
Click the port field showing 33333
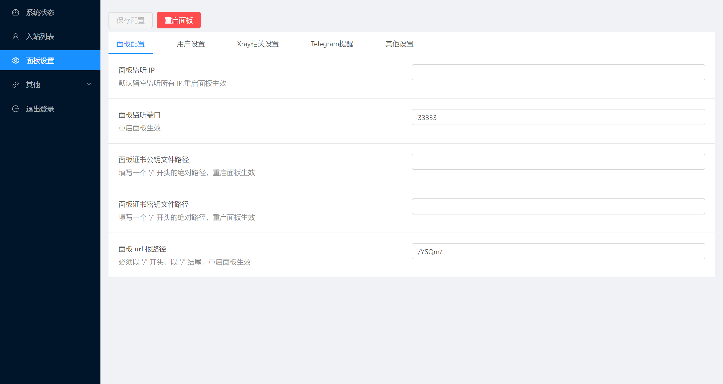558,117
